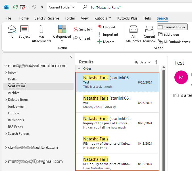Open the Send / Receive ribbon tab
Viewport: 192px width, 171px height.
coord(47,18)
